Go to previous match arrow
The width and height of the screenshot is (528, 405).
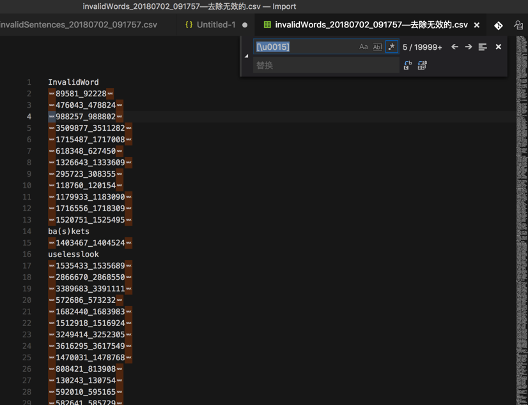pos(454,47)
